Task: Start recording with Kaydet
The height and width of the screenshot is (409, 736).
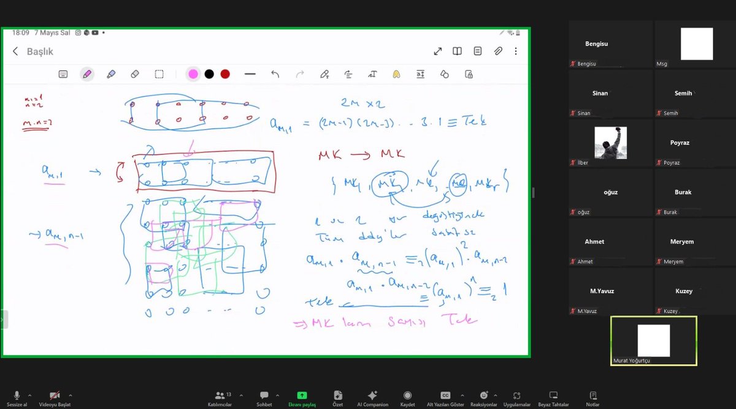Action: point(407,399)
